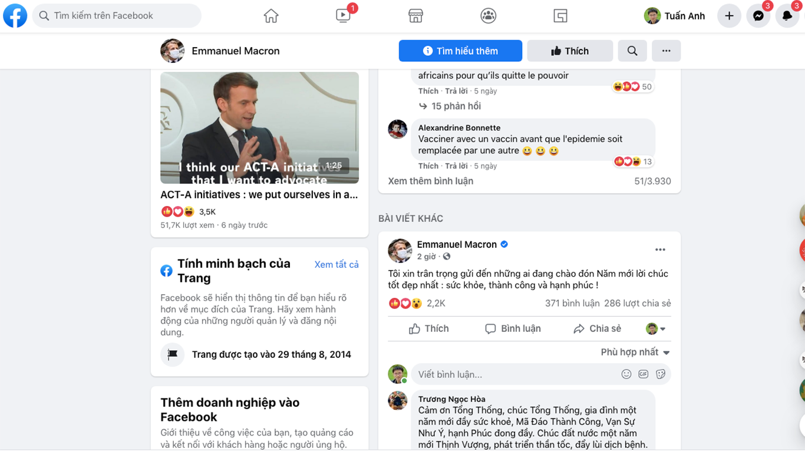Click the GIF icon in comment box
805x452 pixels.
tap(644, 374)
